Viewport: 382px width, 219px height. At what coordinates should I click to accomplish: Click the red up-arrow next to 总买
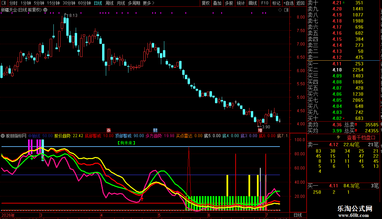[356, 131]
